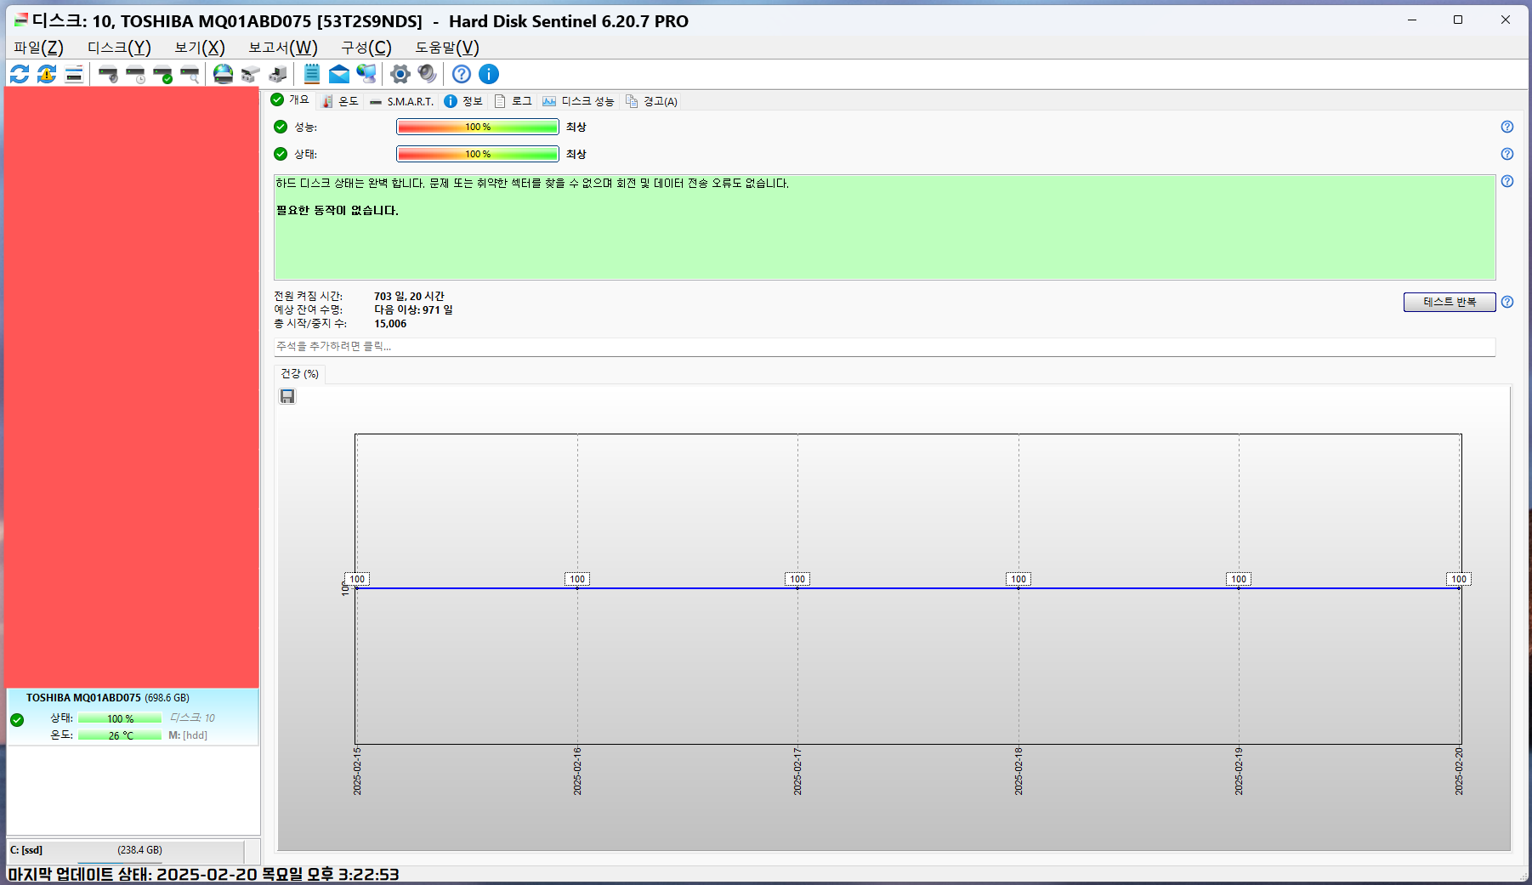Viewport: 1532px width, 885px height.
Task: Click the computer with drive icon
Action: point(277,74)
